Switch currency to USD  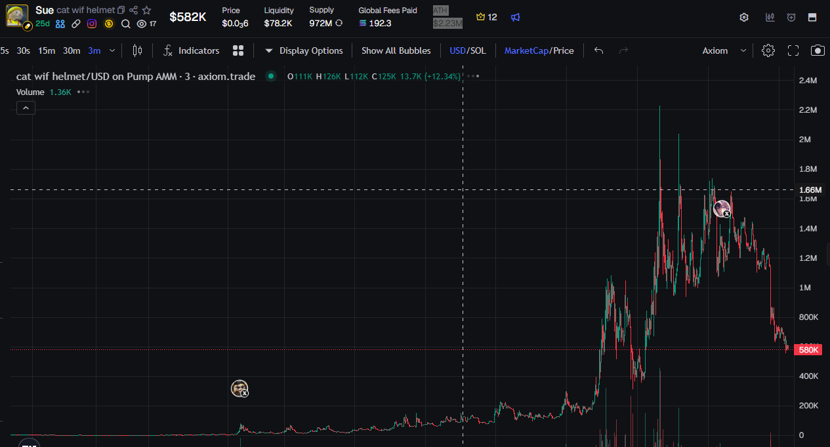click(x=457, y=50)
